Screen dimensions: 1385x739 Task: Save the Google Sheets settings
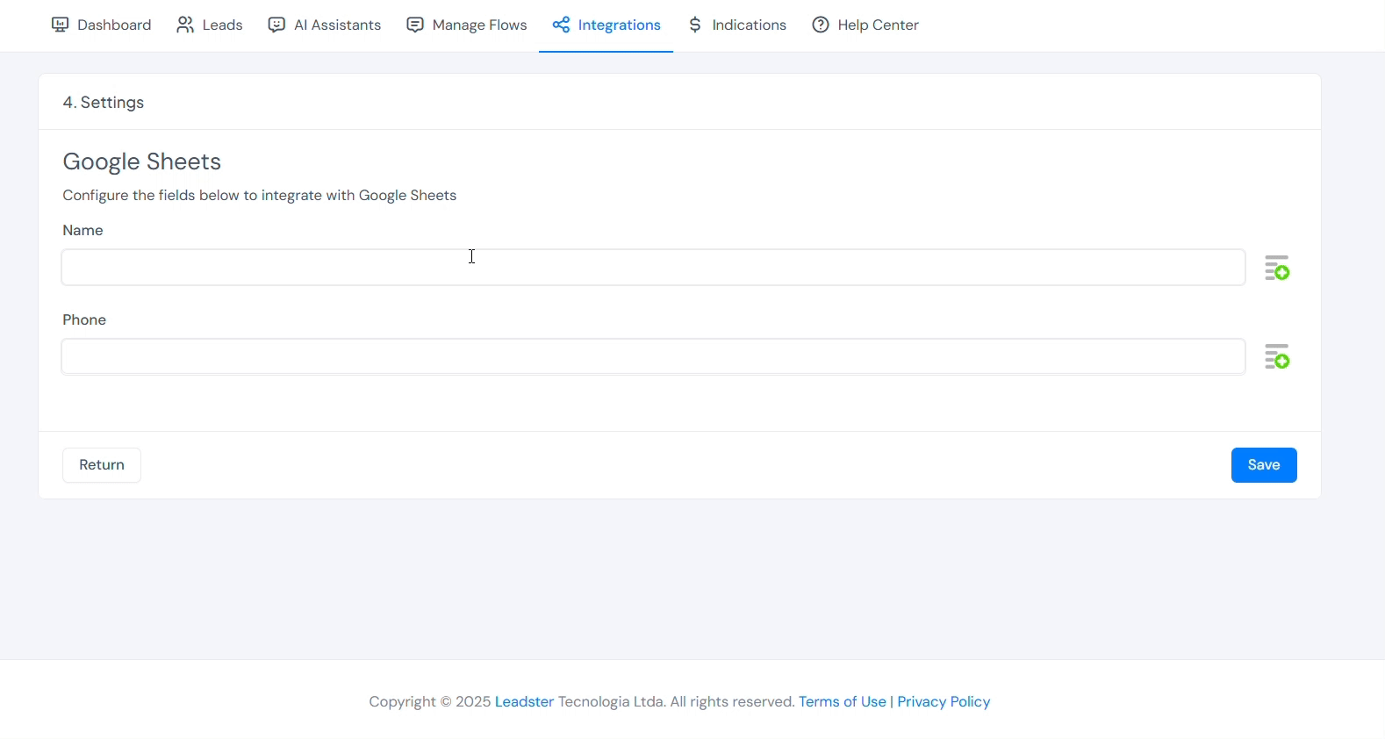[x=1264, y=465]
